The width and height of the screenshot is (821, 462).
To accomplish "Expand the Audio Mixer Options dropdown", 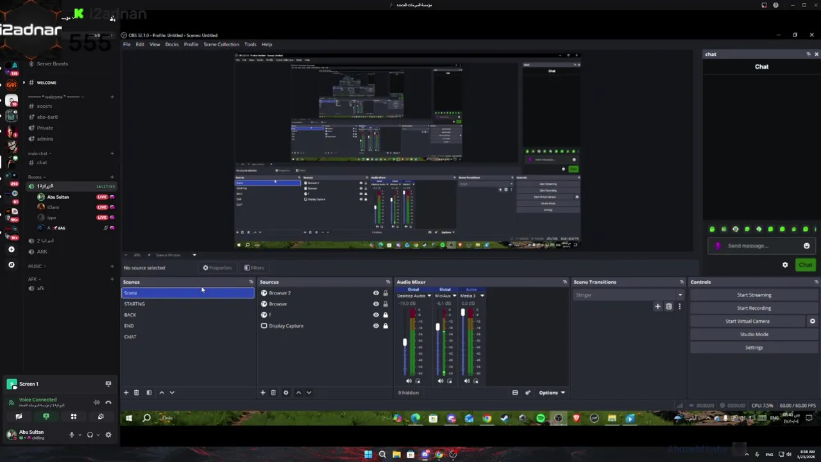I will pos(552,393).
